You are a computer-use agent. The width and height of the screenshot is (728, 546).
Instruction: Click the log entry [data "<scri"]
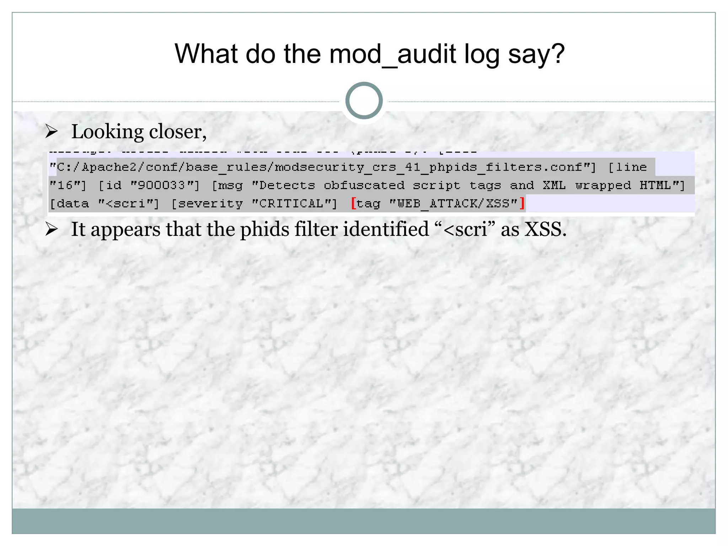[x=105, y=204]
